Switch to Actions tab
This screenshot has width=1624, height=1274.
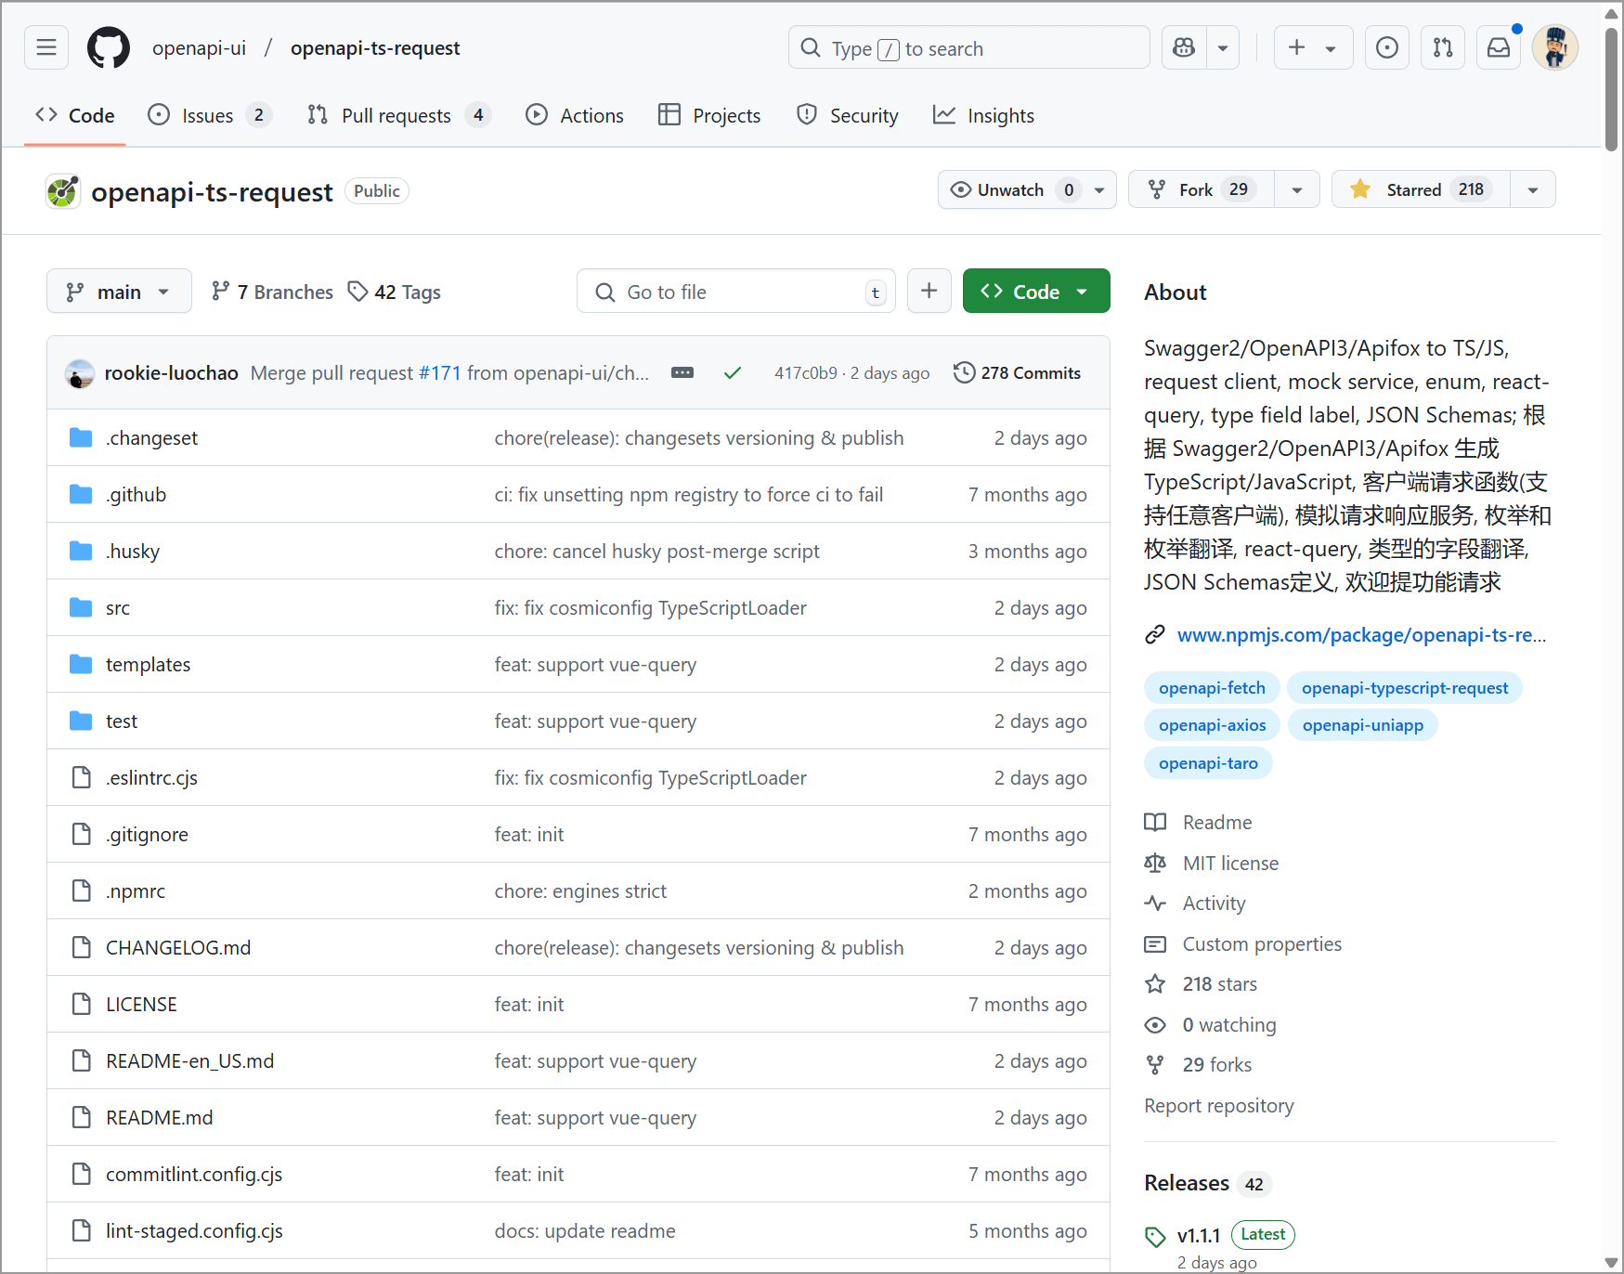point(575,115)
